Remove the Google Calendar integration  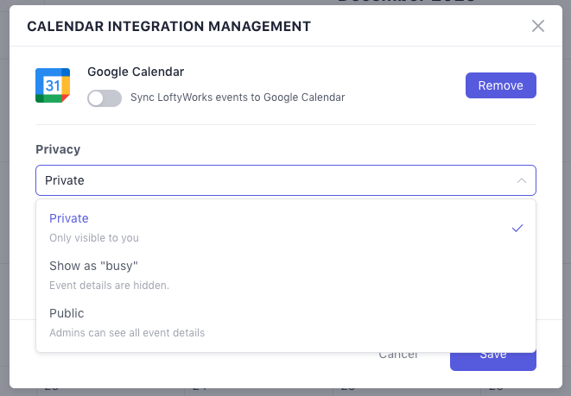click(500, 85)
